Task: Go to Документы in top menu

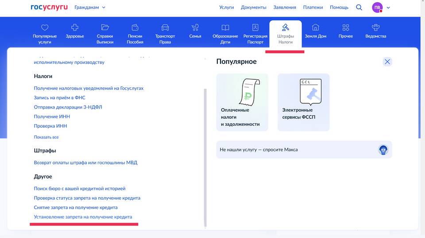Action: [254, 8]
